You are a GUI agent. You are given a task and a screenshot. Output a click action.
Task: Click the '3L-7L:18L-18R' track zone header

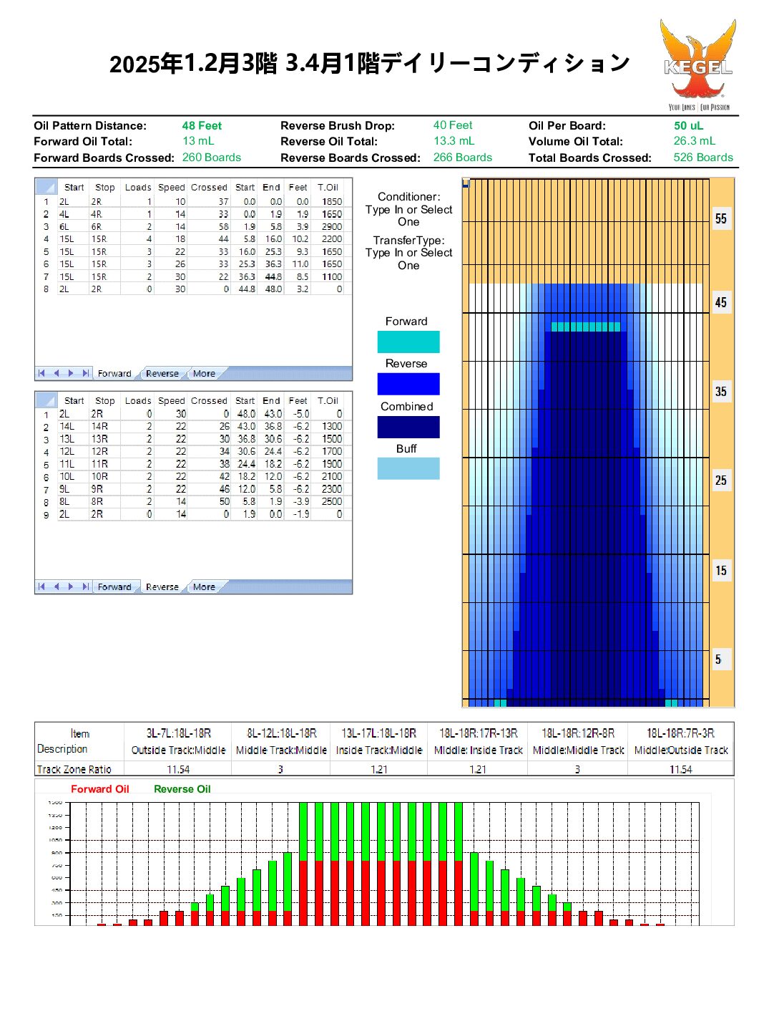point(178,733)
